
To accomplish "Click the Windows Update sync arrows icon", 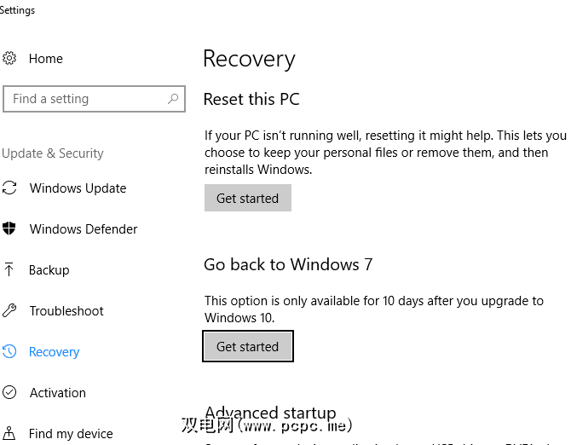I will click(9, 188).
